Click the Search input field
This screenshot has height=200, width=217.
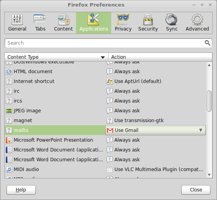pos(108,43)
